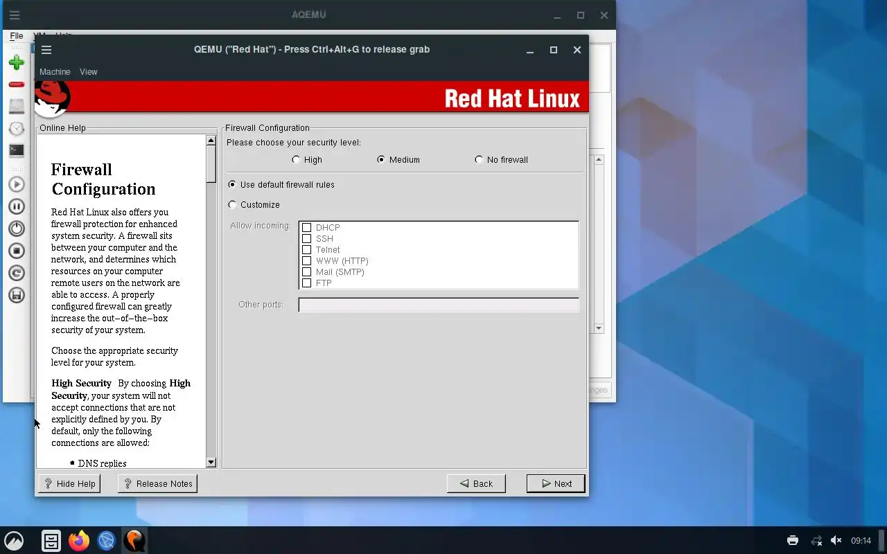Tick the WWW (HTTP) checkbox
Viewport: 887px width, 554px height.
pyautogui.click(x=306, y=261)
